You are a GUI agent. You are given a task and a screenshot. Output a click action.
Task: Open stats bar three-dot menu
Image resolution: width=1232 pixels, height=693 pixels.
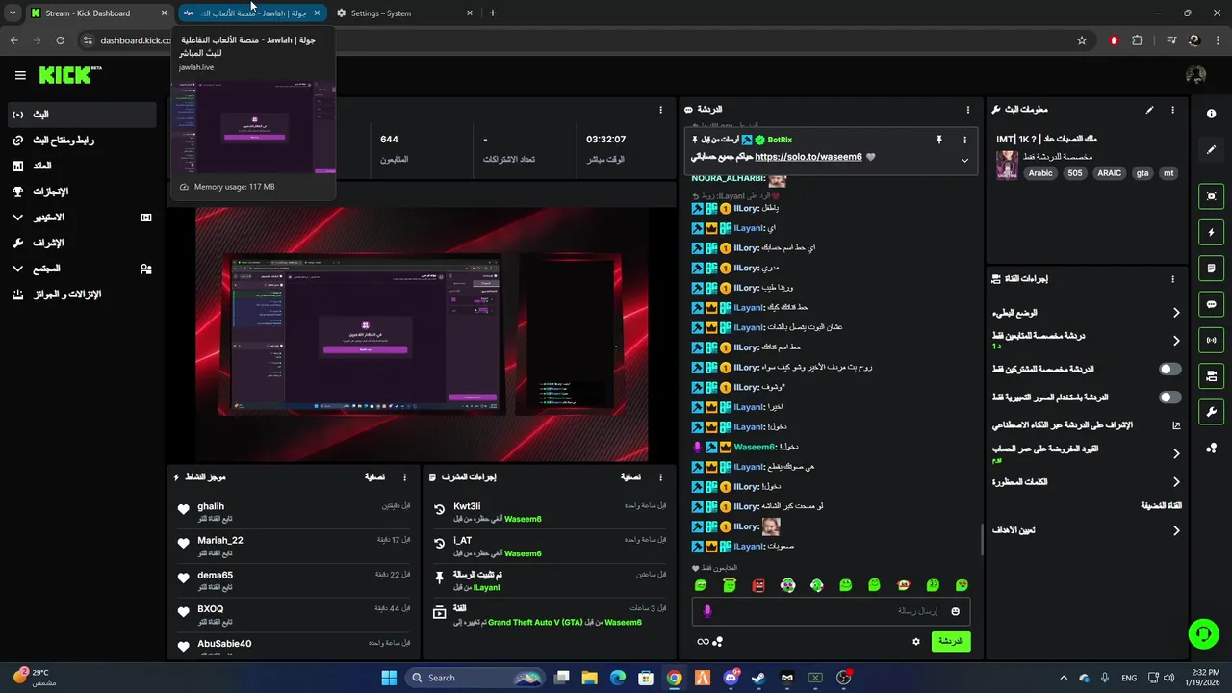[660, 110]
